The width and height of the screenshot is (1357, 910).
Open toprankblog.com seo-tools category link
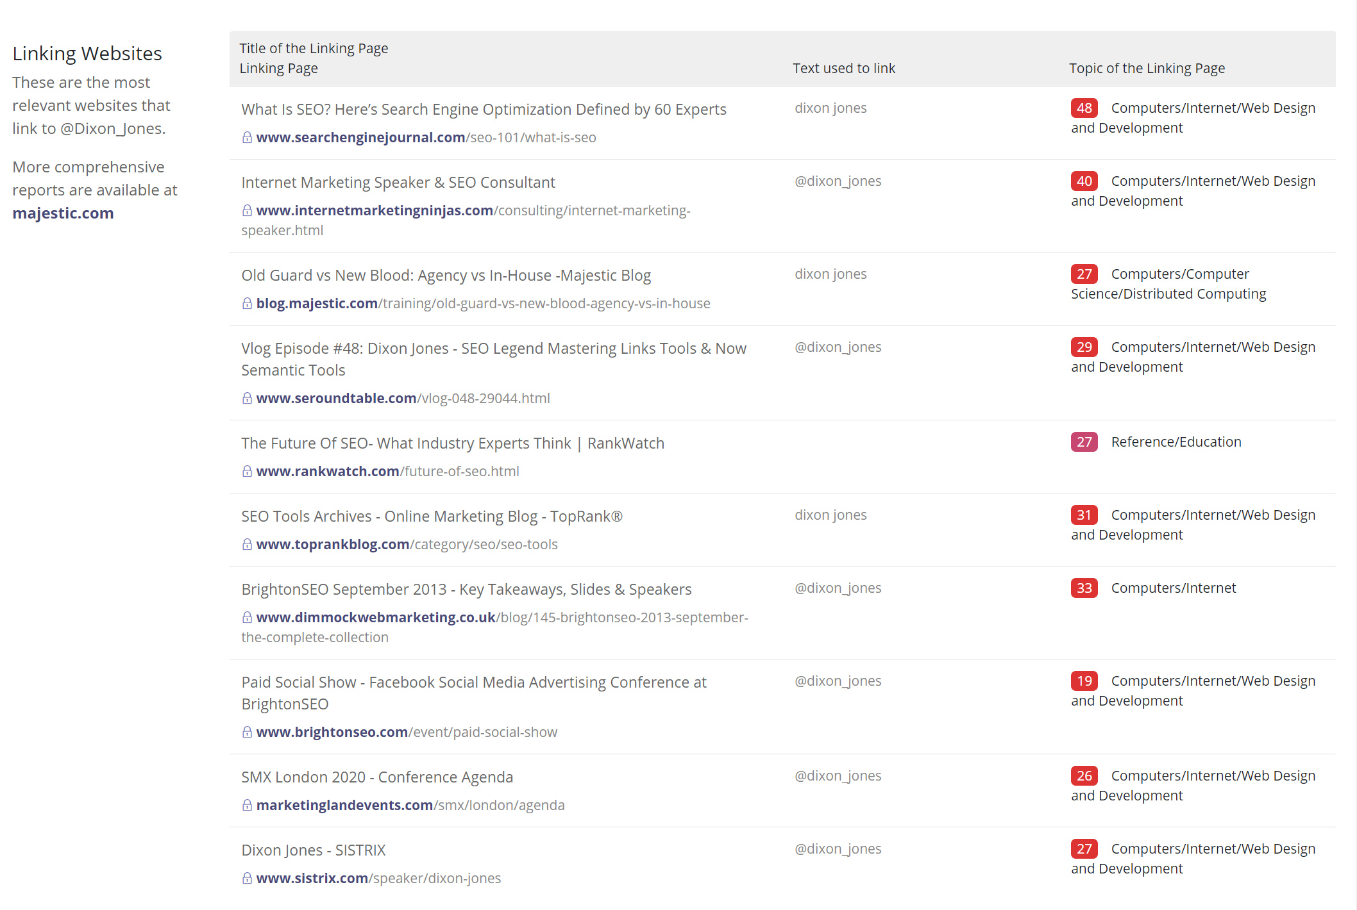(407, 544)
